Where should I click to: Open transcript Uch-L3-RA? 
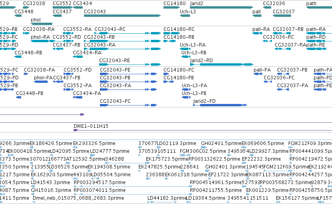point(193,45)
